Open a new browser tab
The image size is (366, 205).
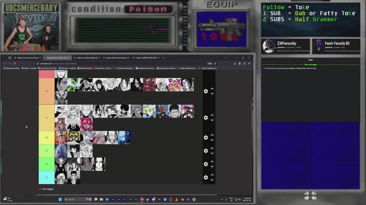[x=164, y=58]
